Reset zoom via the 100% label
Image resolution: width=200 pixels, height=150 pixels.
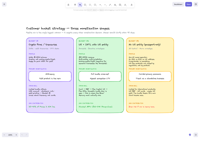point(10,135)
